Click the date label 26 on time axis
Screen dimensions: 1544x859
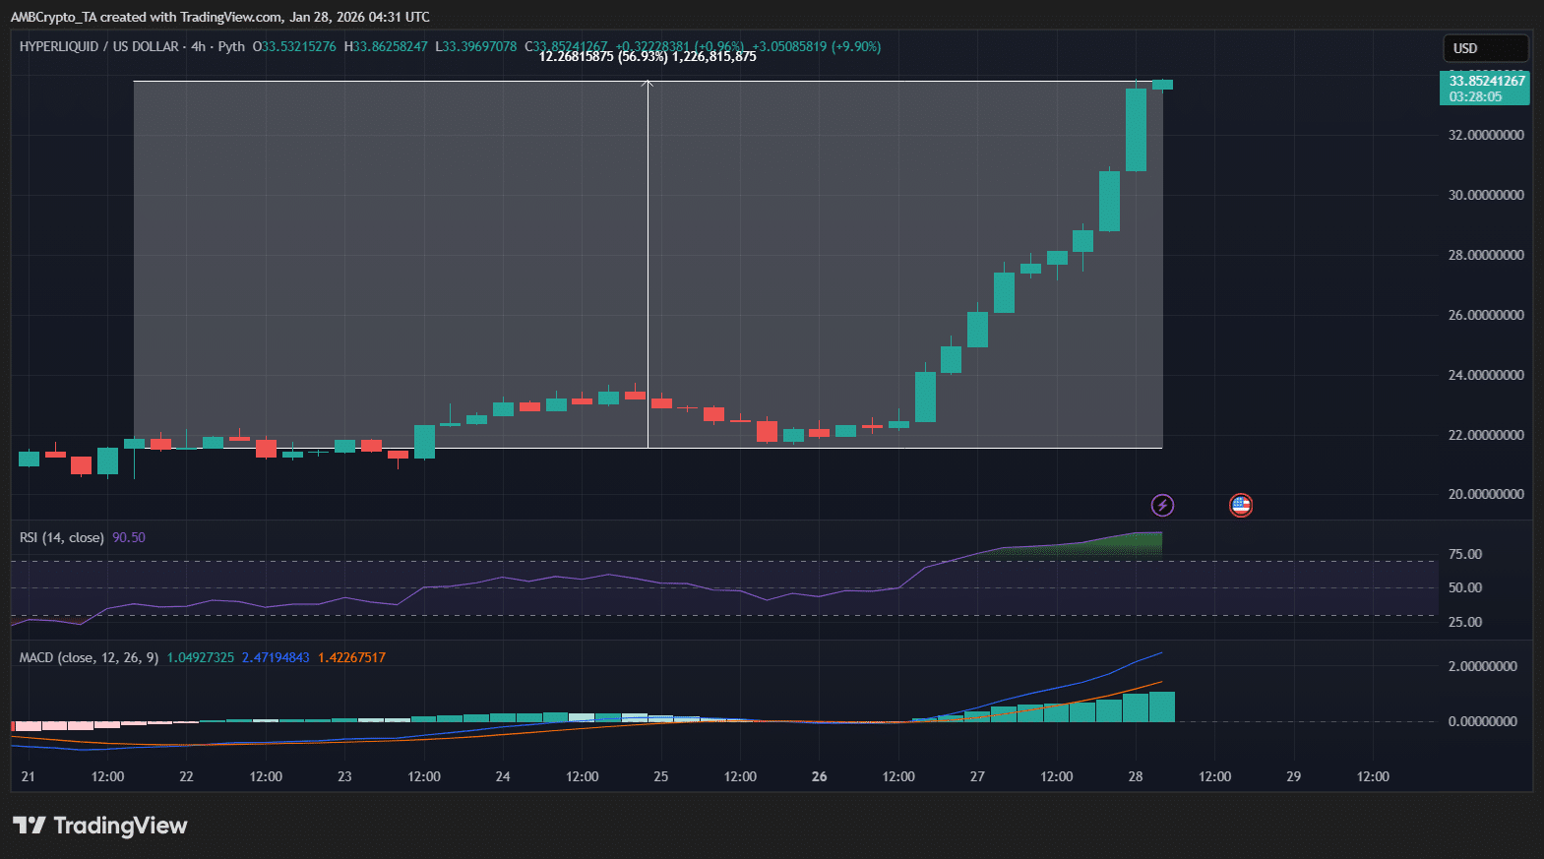pos(819,776)
